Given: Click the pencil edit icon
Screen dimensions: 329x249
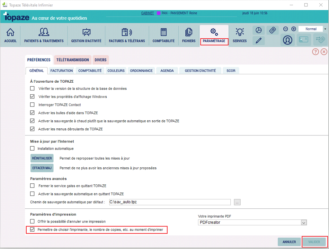Looking at the screenshot, I should pos(258,40).
